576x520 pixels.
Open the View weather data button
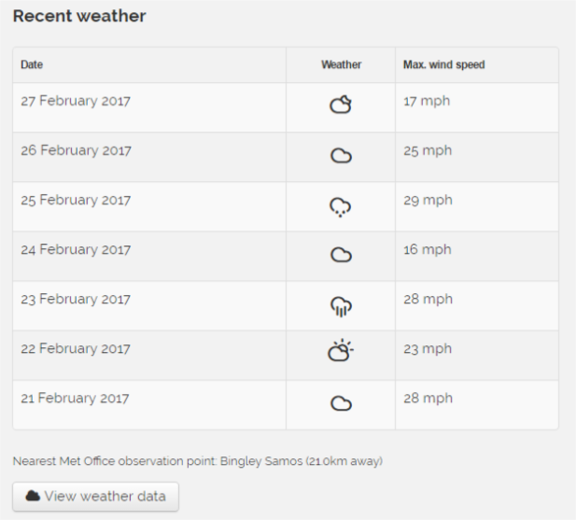pyautogui.click(x=95, y=497)
